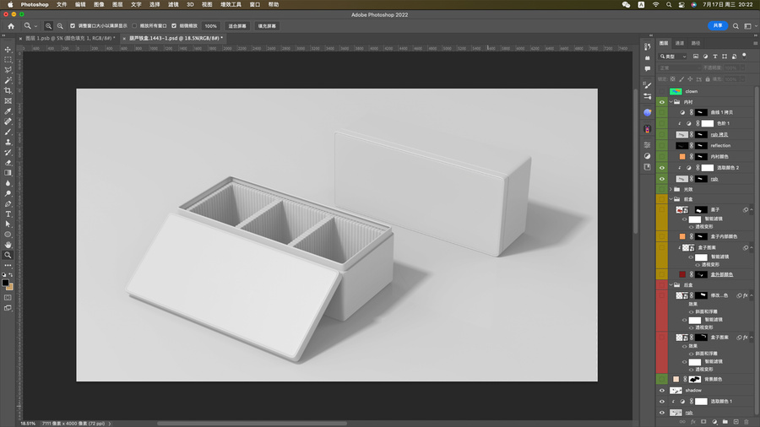
Task: Click dark red swatch of 盒外部颜色 layer
Action: click(x=682, y=274)
